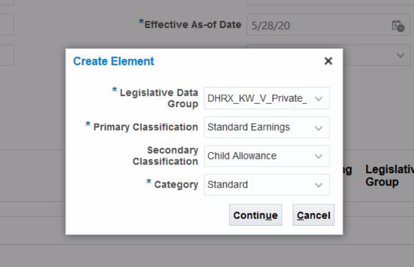This screenshot has height=267, width=414.
Task: Click the Standard value in Category field
Action: (227, 185)
